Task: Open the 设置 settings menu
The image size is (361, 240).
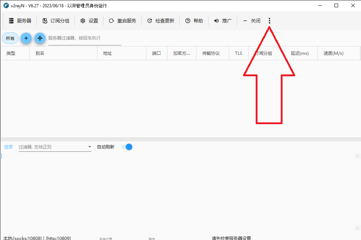Action: point(89,21)
